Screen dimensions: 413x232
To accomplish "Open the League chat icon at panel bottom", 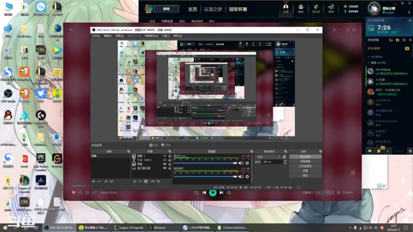I will pyautogui.click(x=370, y=151).
